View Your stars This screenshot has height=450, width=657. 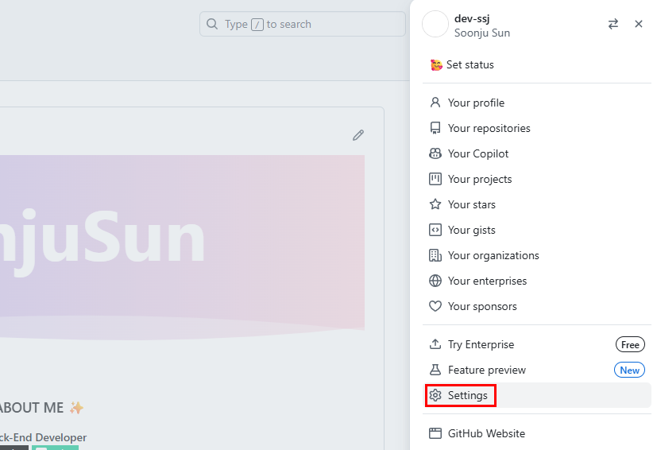point(537,204)
